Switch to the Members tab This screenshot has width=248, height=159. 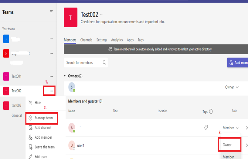70,40
